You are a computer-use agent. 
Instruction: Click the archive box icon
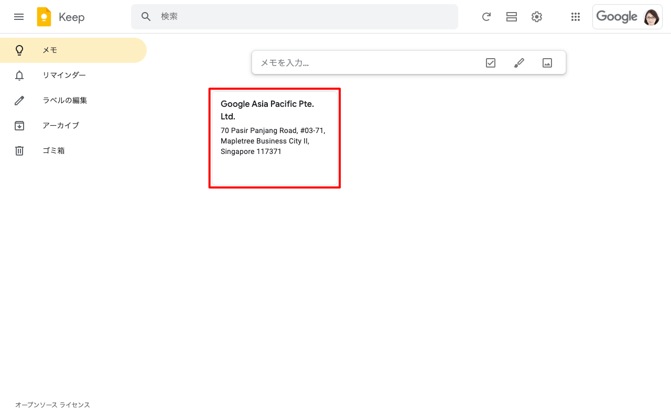[x=19, y=126]
